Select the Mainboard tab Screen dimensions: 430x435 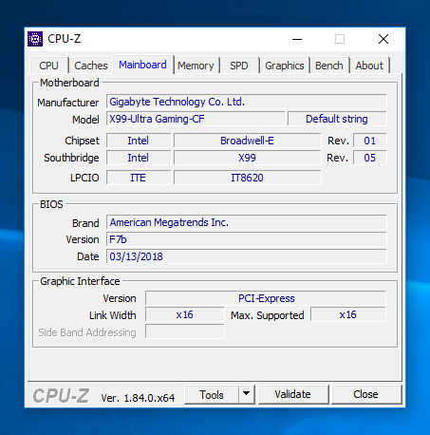click(x=142, y=65)
